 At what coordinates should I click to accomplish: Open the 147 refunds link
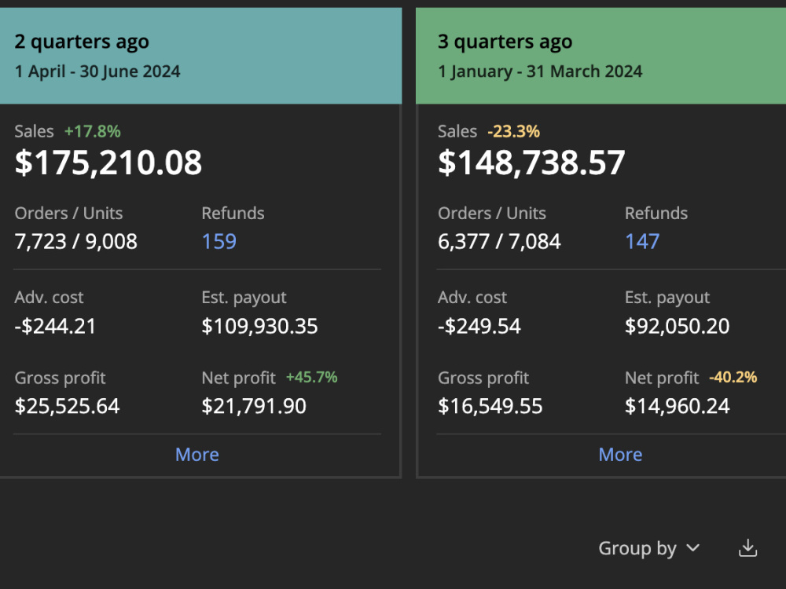tap(642, 241)
